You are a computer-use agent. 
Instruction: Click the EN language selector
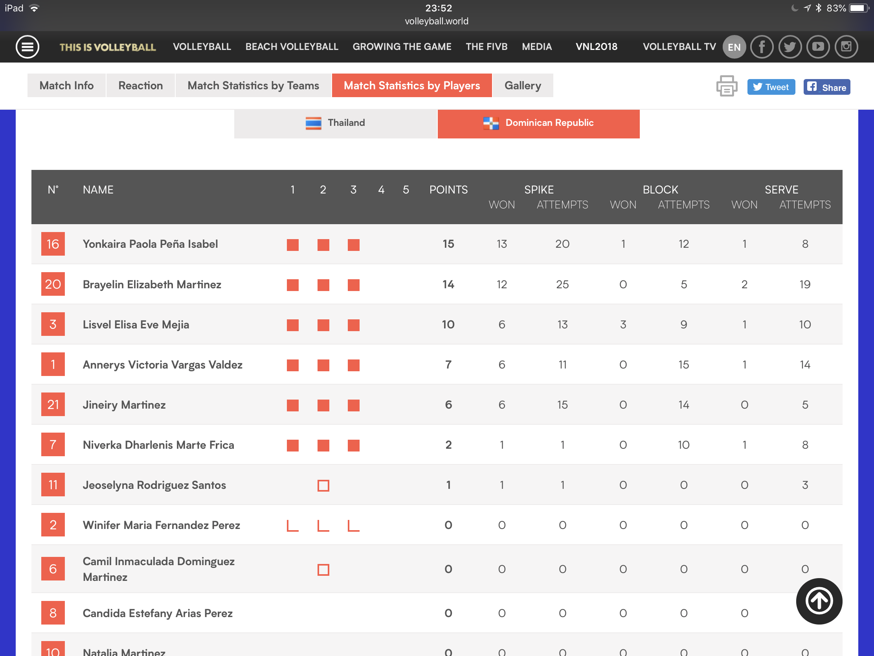734,47
